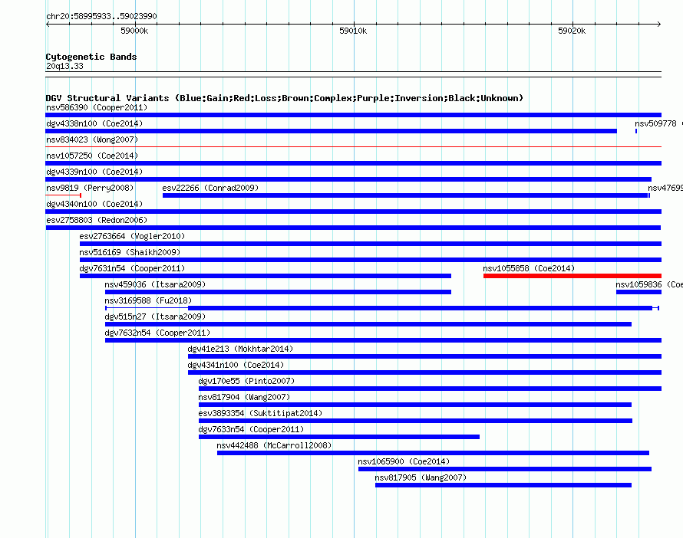Open nsv516169 (Shaikh2009) variant
The width and height of the screenshot is (683, 538).
(x=370, y=260)
